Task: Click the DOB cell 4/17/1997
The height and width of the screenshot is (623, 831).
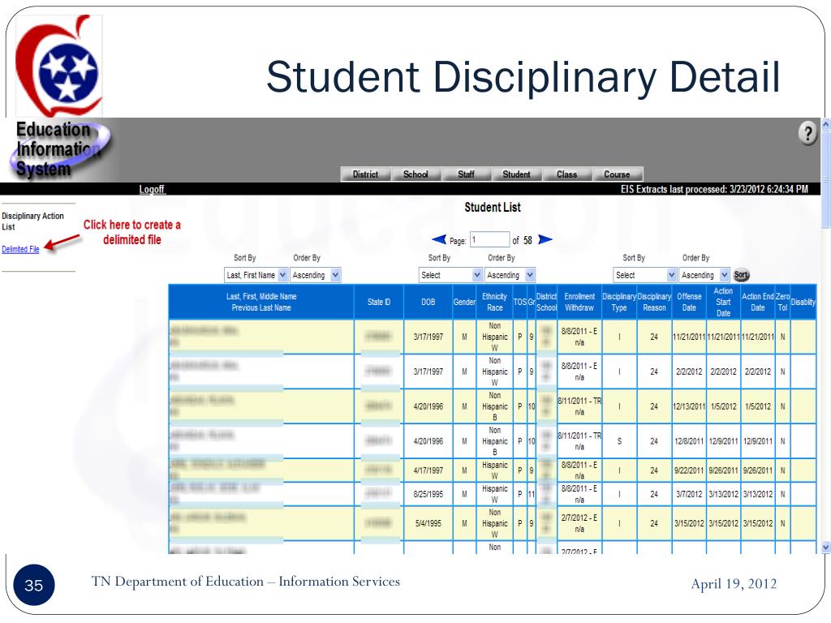Action: tap(428, 470)
